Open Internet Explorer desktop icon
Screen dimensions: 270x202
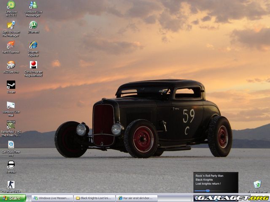point(33,45)
